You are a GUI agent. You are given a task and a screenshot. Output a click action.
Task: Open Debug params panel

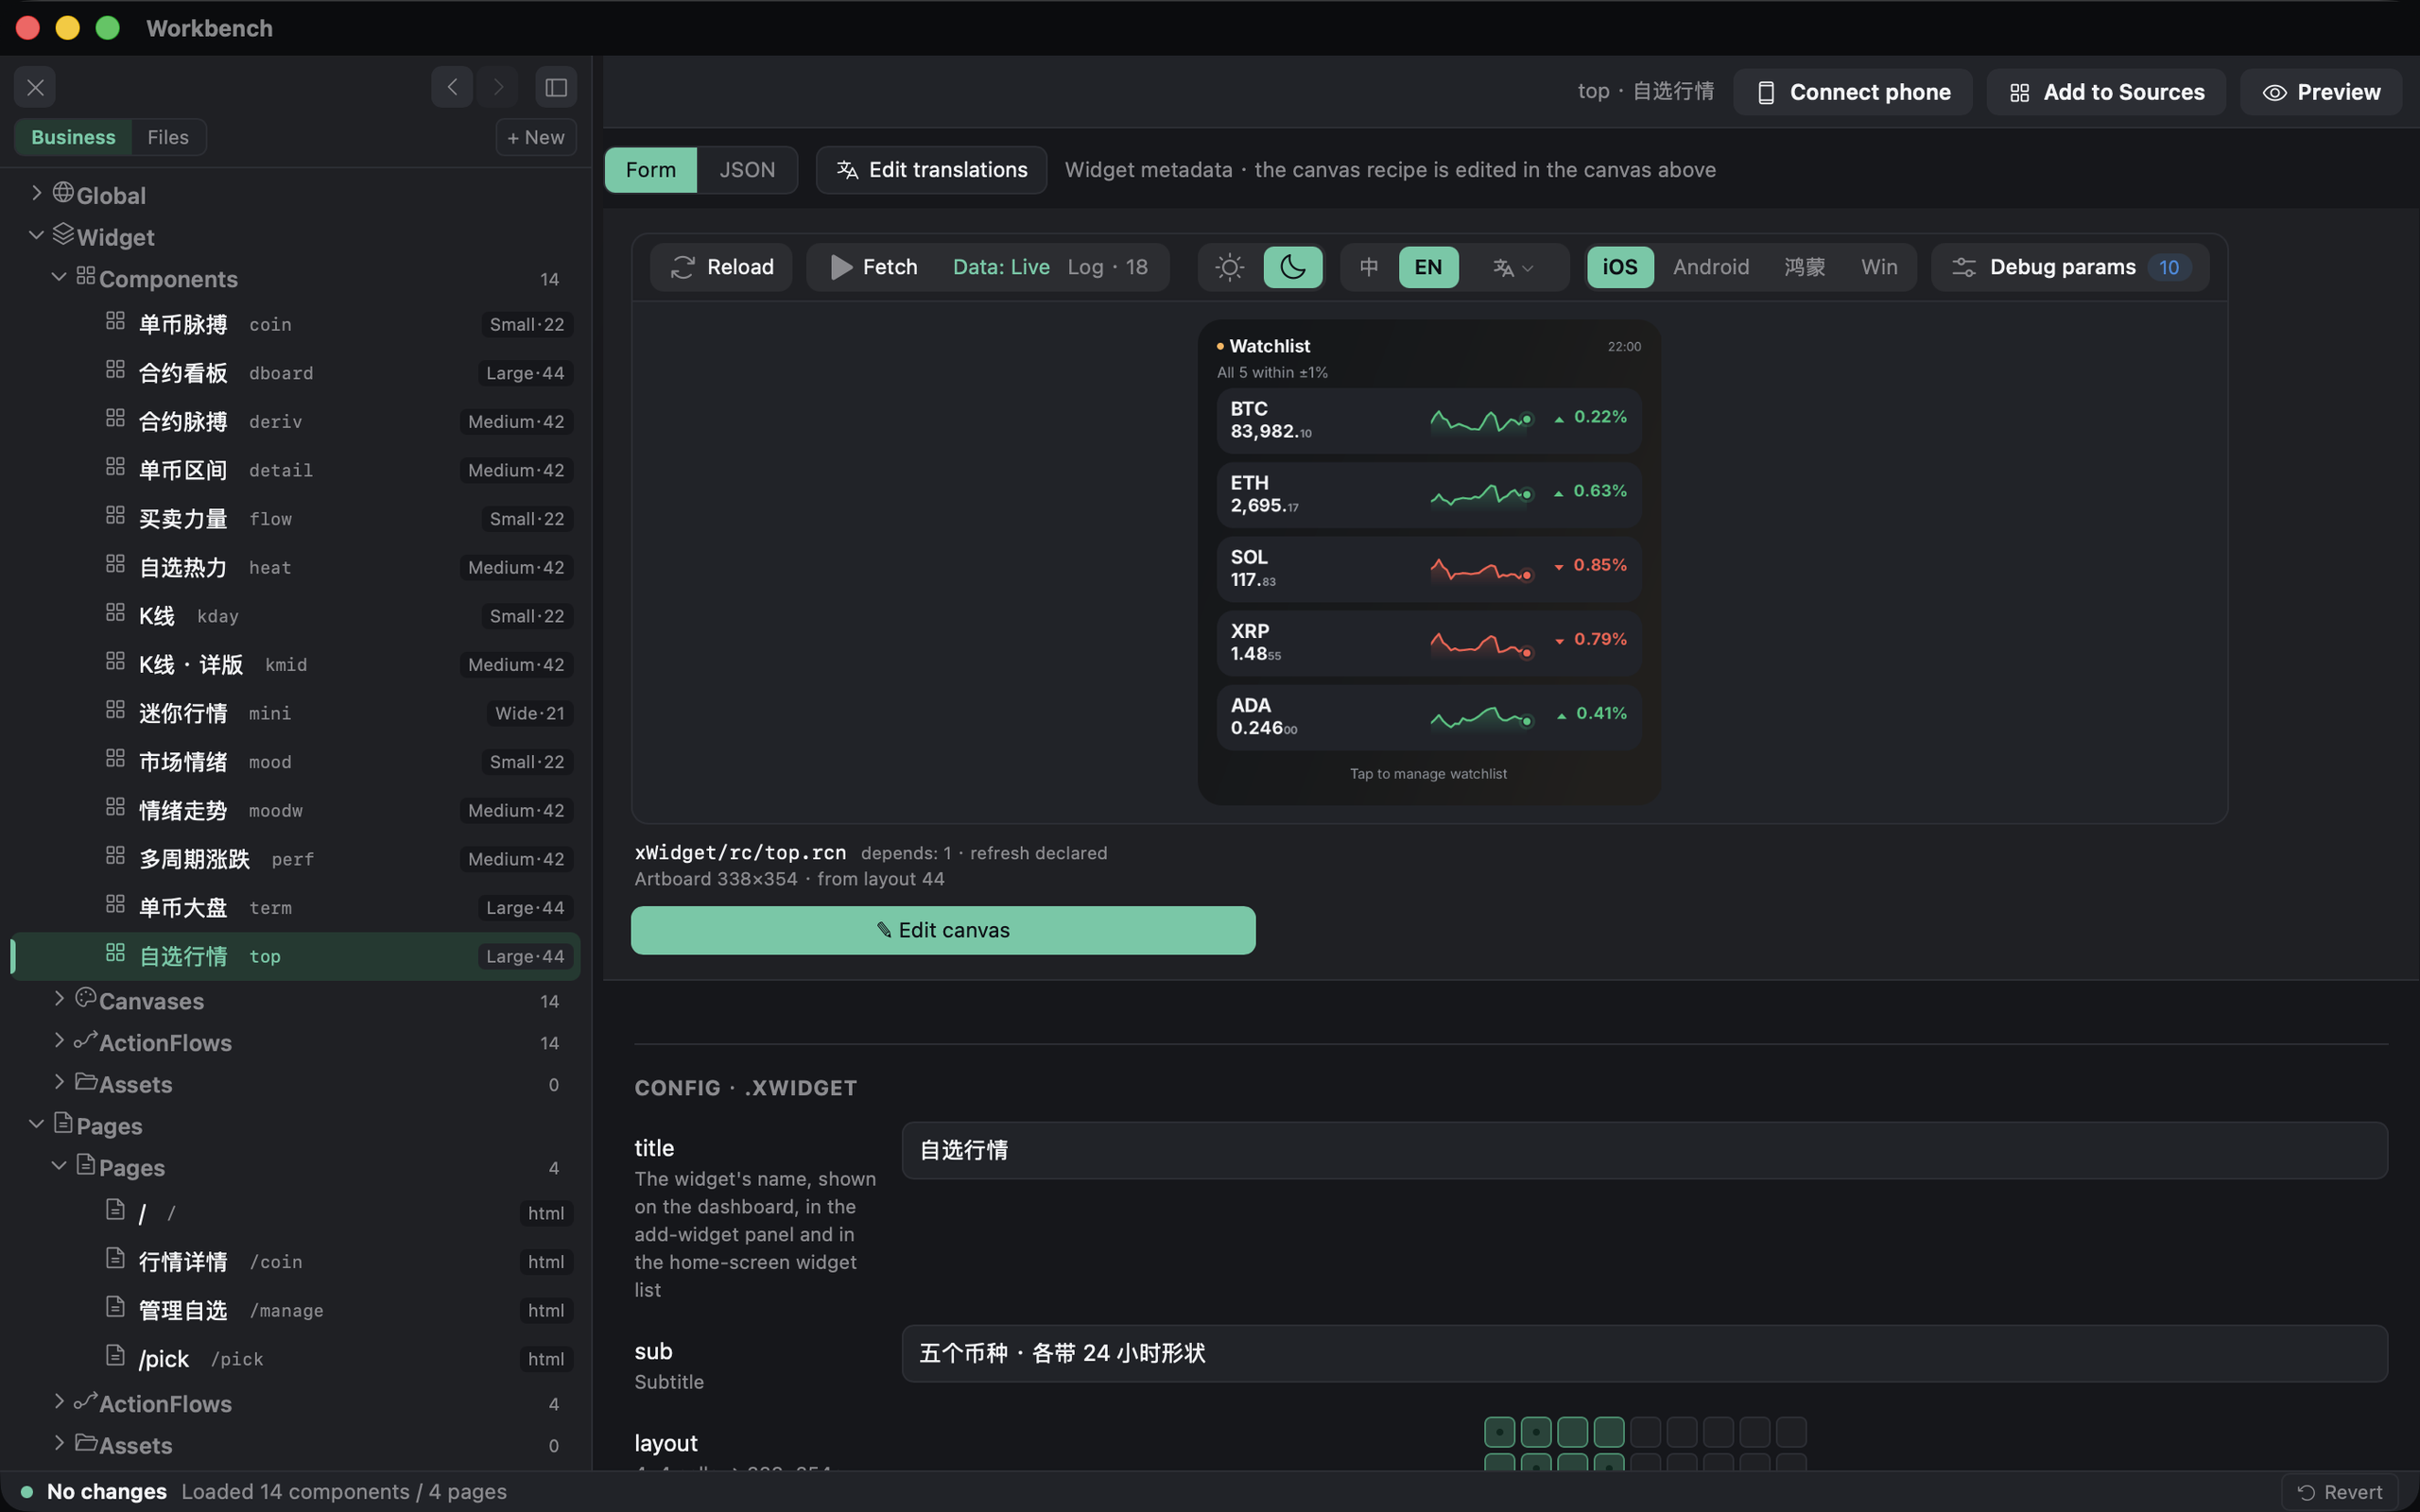point(2070,267)
